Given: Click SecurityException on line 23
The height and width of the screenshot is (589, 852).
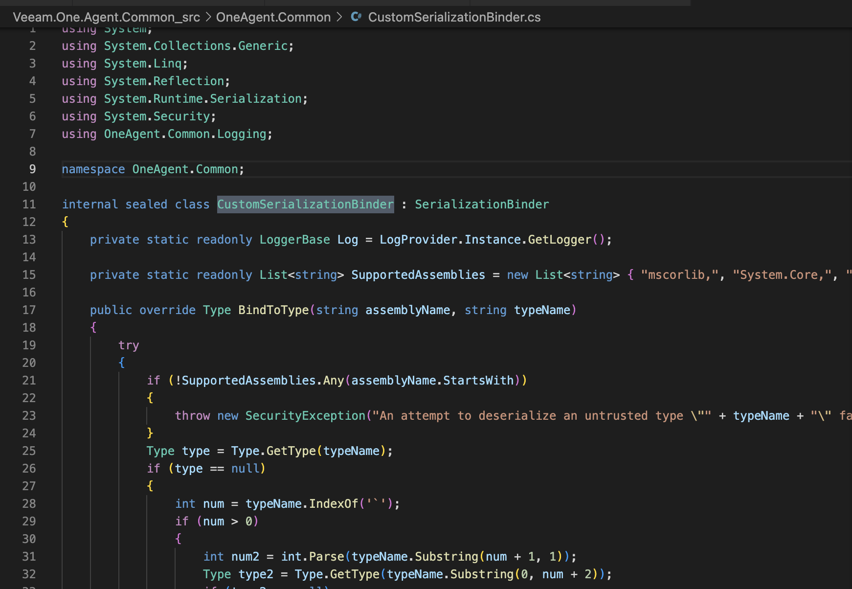Looking at the screenshot, I should click(x=305, y=416).
